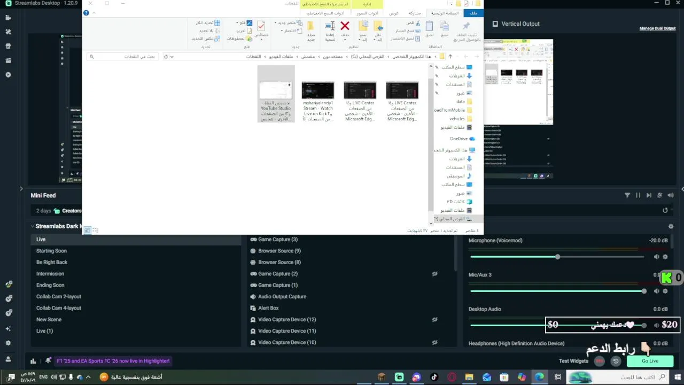This screenshot has height=385, width=684.
Task: Adjust the Mic/Aux 3 volume slider
Action: click(557, 291)
